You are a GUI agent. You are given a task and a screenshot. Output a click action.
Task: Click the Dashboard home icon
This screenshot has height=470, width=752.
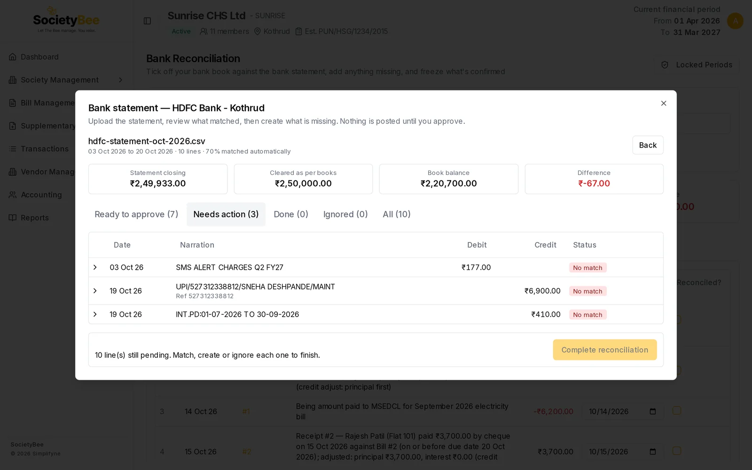(x=13, y=57)
